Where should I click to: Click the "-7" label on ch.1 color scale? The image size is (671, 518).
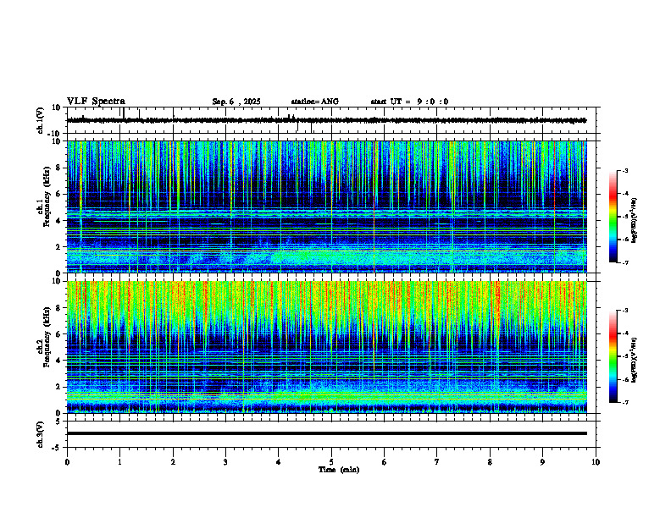(x=625, y=262)
